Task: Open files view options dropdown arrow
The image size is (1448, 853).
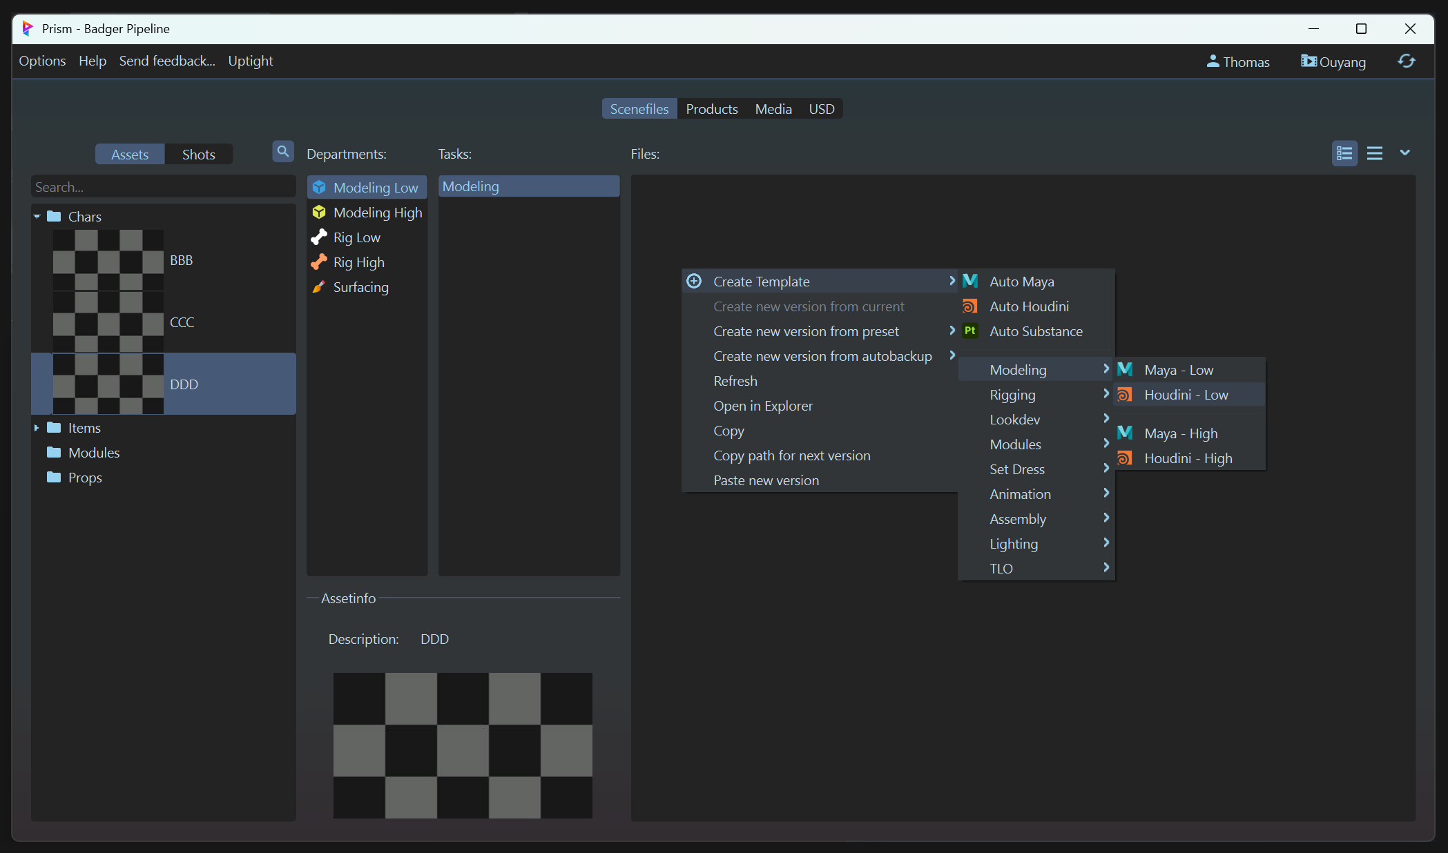Action: (x=1404, y=153)
